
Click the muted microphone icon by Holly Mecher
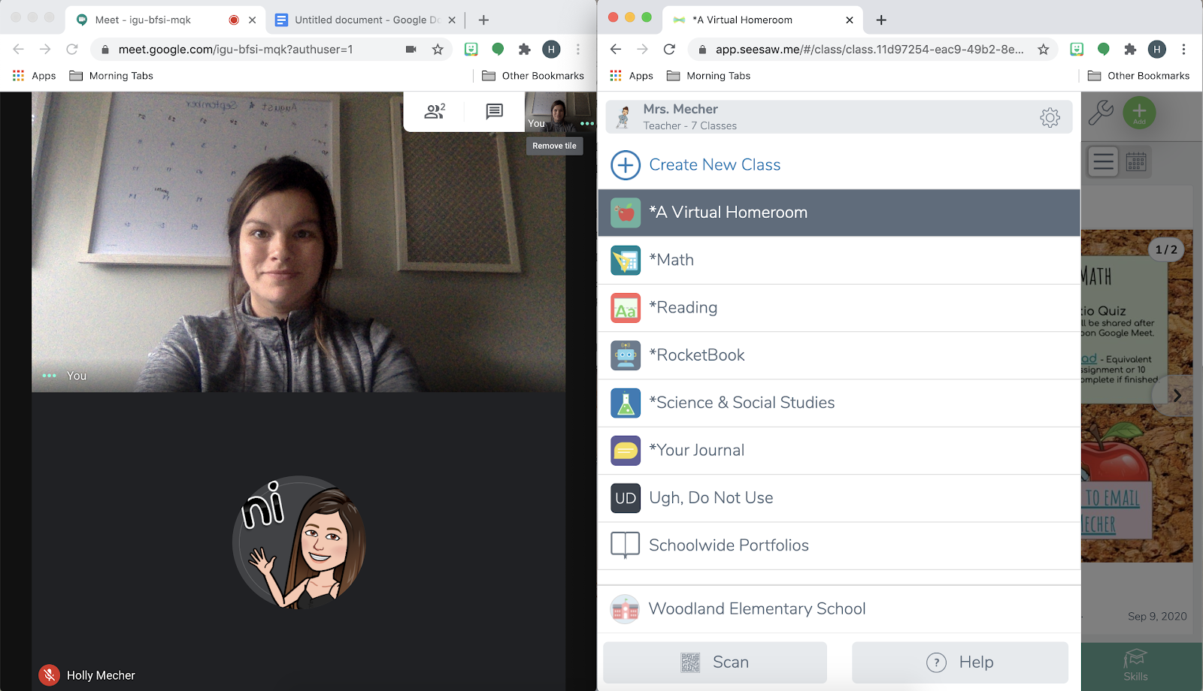50,675
